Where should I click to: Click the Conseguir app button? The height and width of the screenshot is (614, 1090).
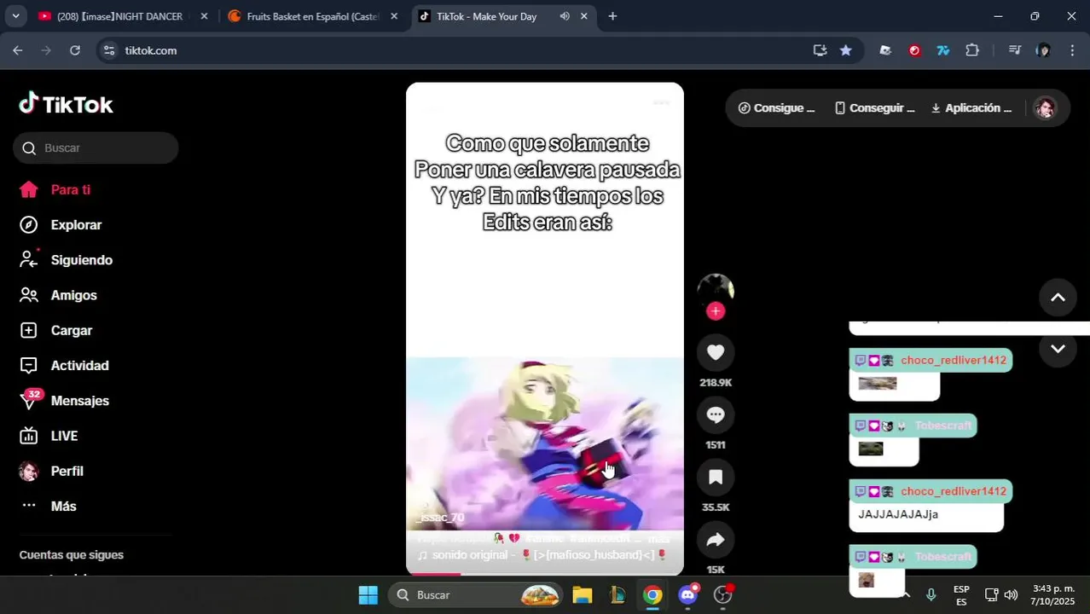tap(874, 108)
